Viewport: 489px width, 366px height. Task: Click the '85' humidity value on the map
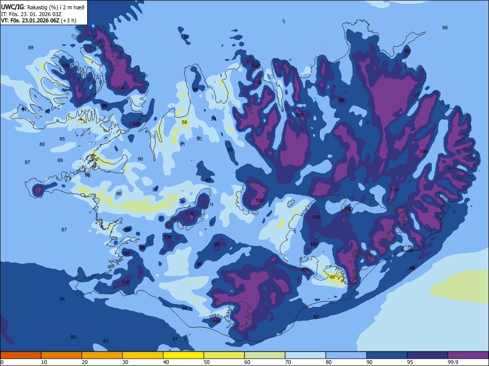pyautogui.click(x=63, y=139)
